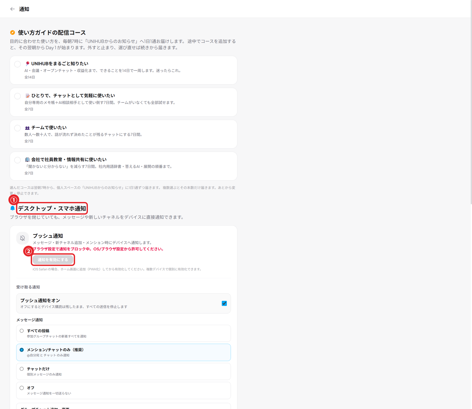The image size is (472, 409).
Task: Click the プッシュ通知 title text
Action: click(x=48, y=236)
